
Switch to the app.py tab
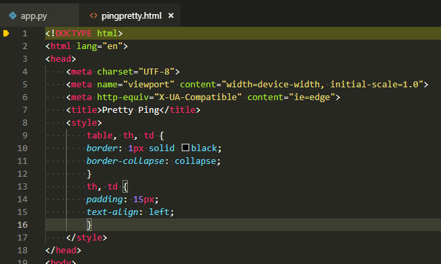tap(39, 15)
